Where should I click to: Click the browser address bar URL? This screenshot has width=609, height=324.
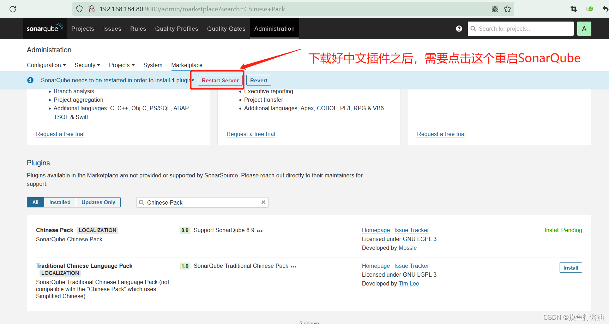(x=192, y=9)
